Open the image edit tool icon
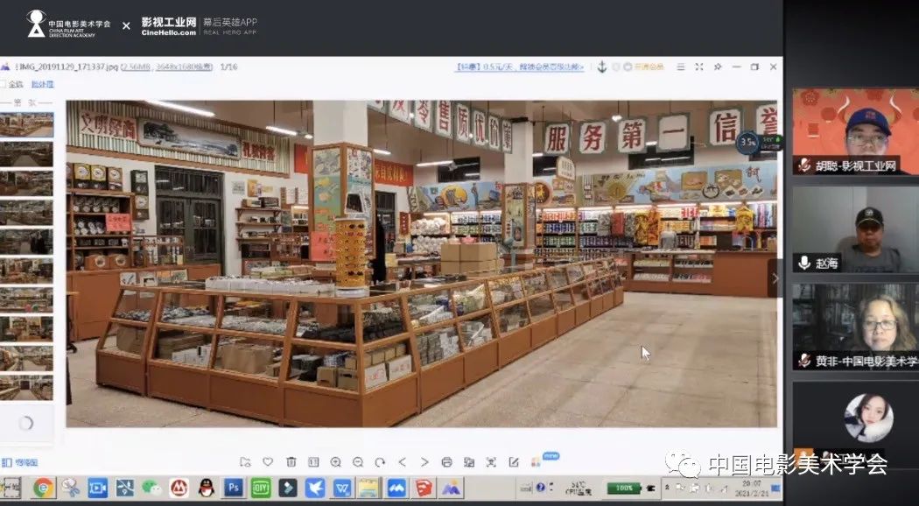The height and width of the screenshot is (506, 919). coord(514,461)
